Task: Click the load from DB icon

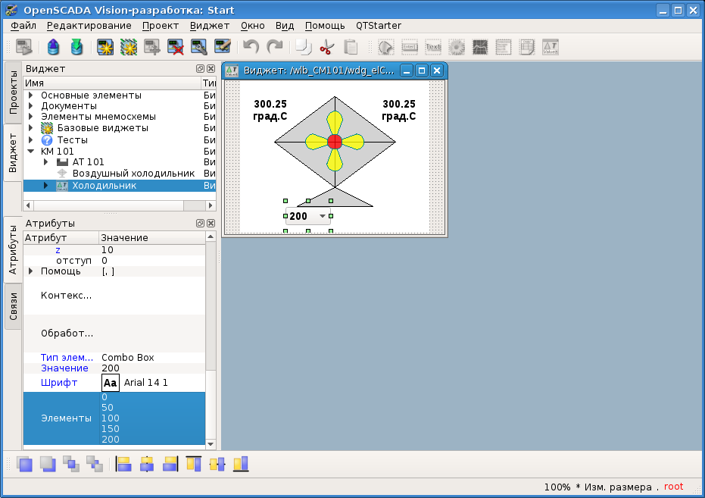Action: tap(53, 48)
